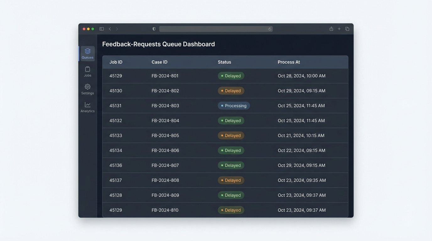Focus the browser address bar
432x241 pixels.
tap(213, 29)
